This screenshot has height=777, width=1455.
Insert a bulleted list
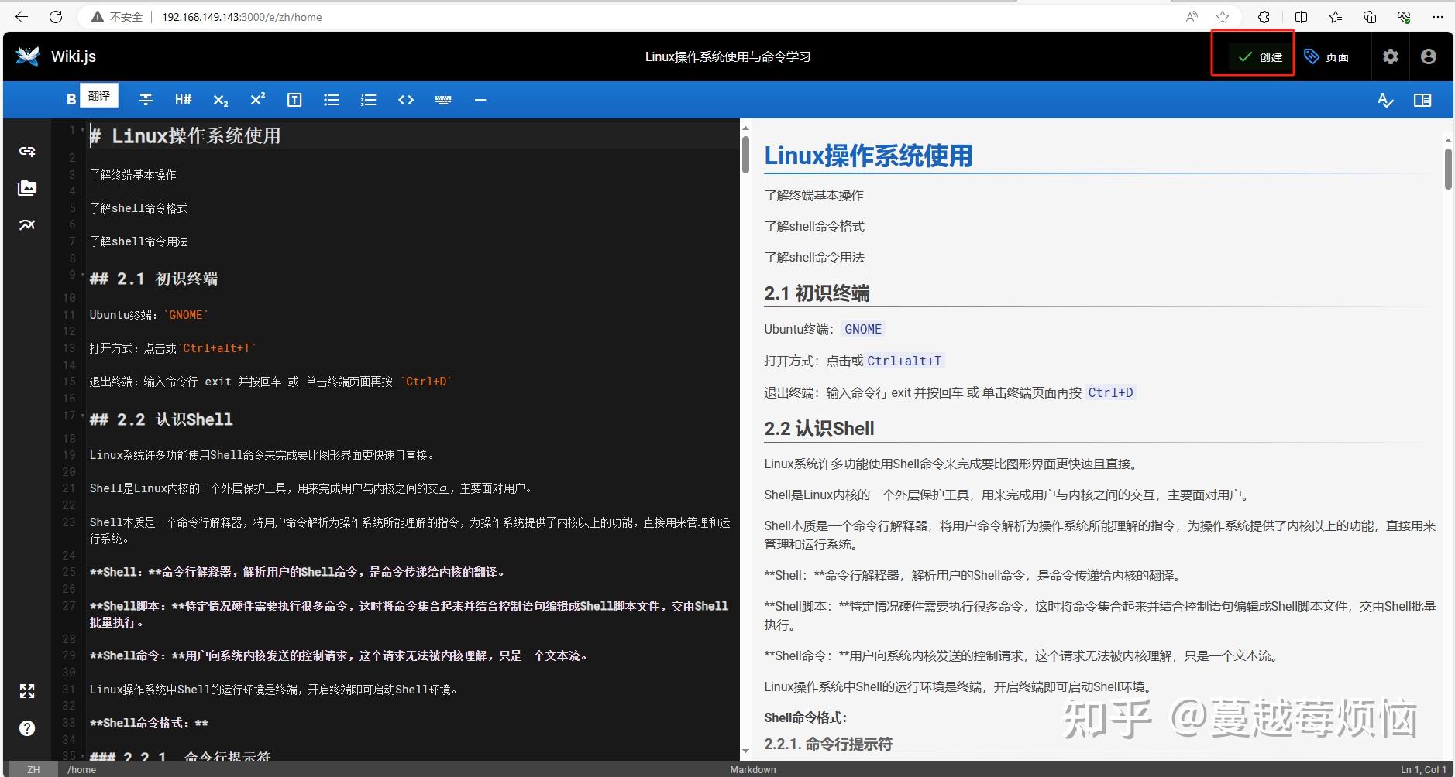331,99
